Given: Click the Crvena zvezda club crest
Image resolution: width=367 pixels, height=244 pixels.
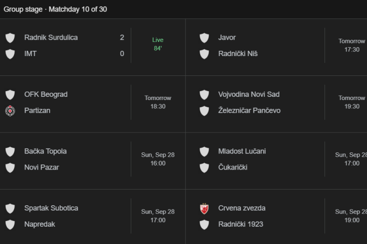Looking at the screenshot, I should [204, 208].
